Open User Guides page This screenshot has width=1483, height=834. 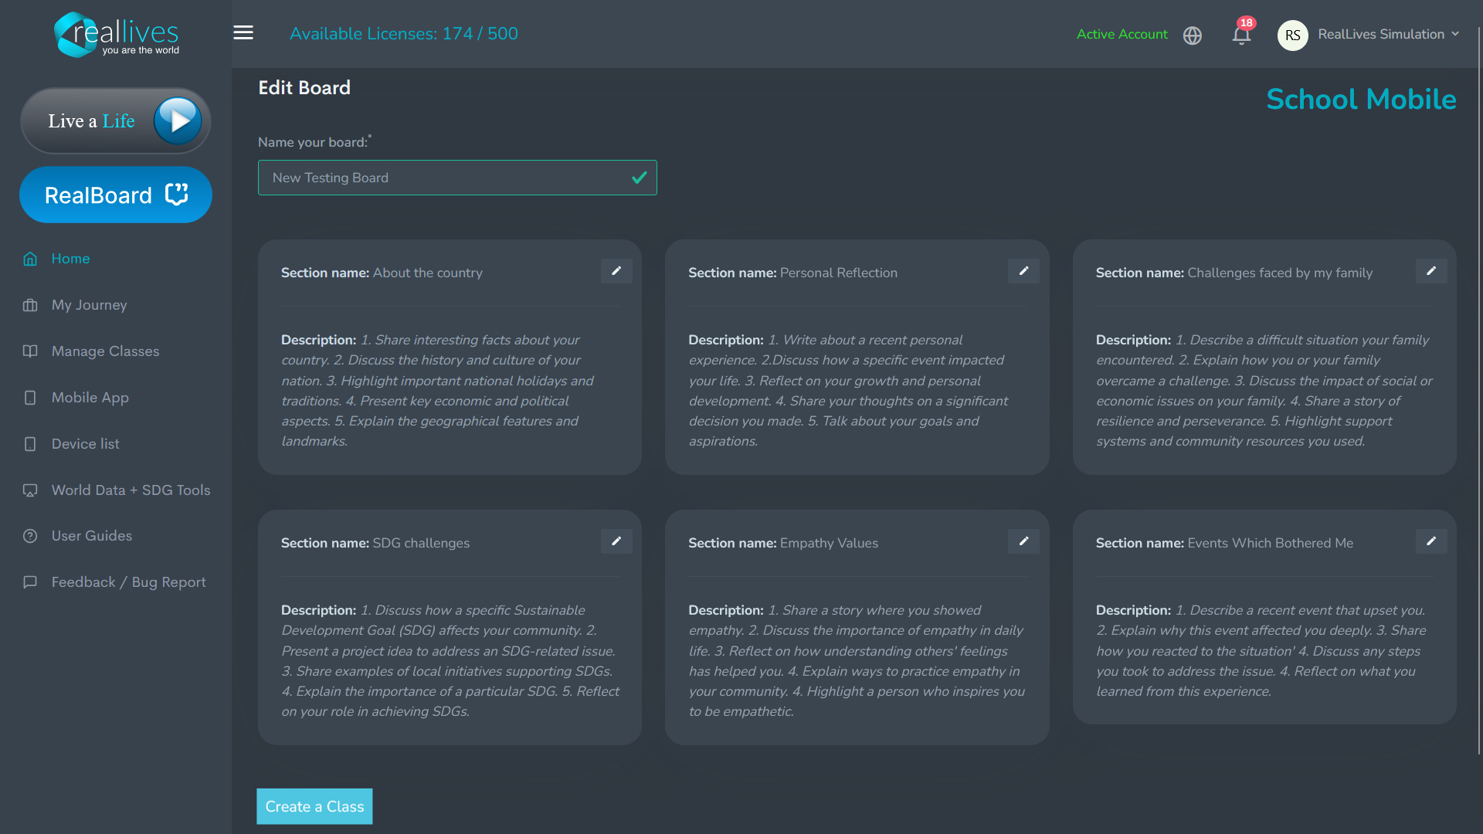pos(91,536)
